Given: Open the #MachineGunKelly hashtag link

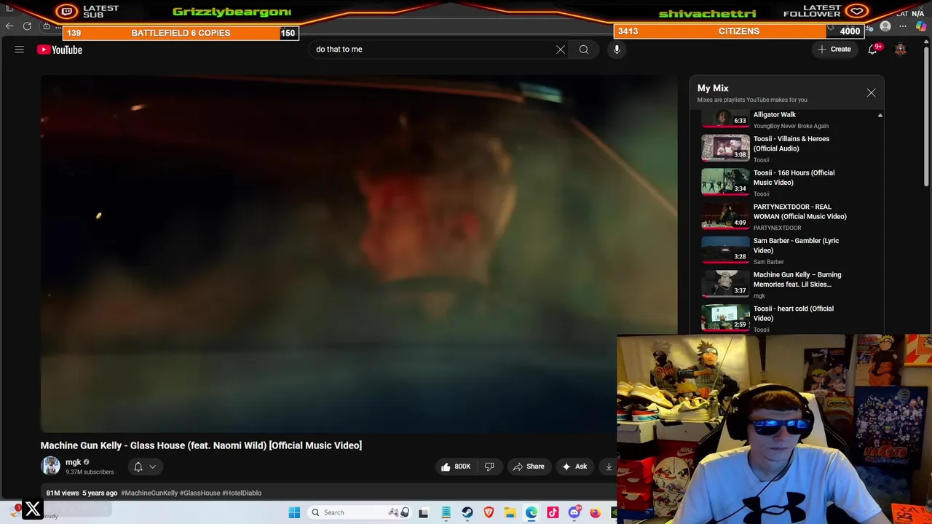Looking at the screenshot, I should point(149,493).
